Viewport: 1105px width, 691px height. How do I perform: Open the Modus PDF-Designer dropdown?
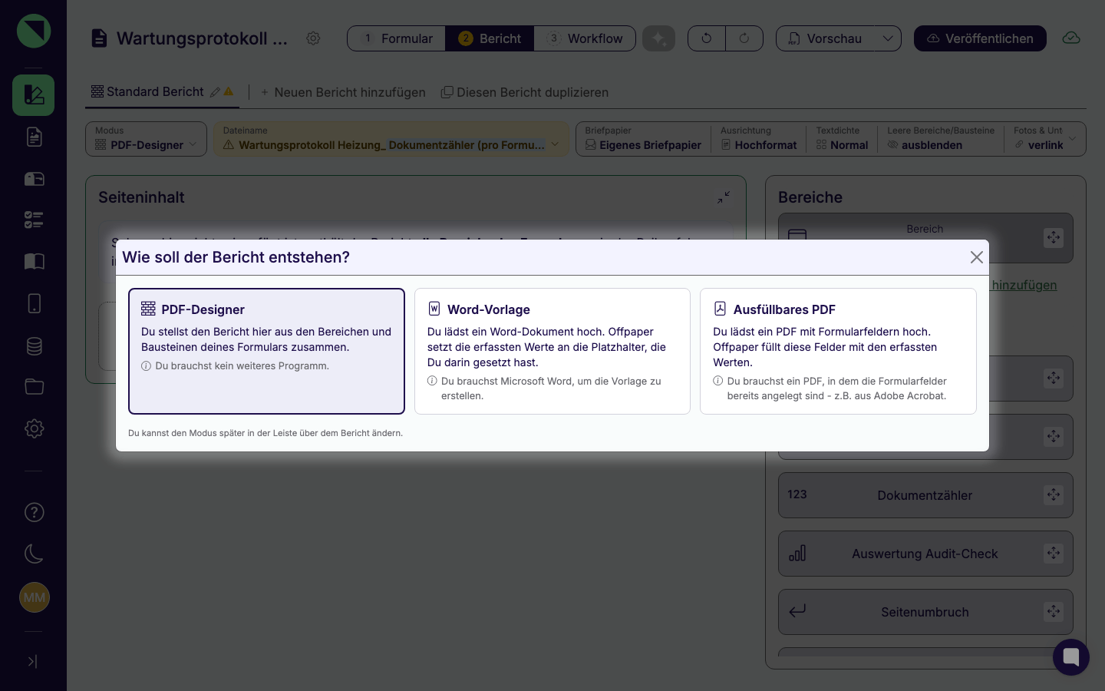tap(146, 139)
